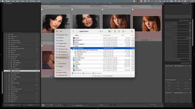195x109 pixels.
Task: Open the File menu
Action: (13, 1)
